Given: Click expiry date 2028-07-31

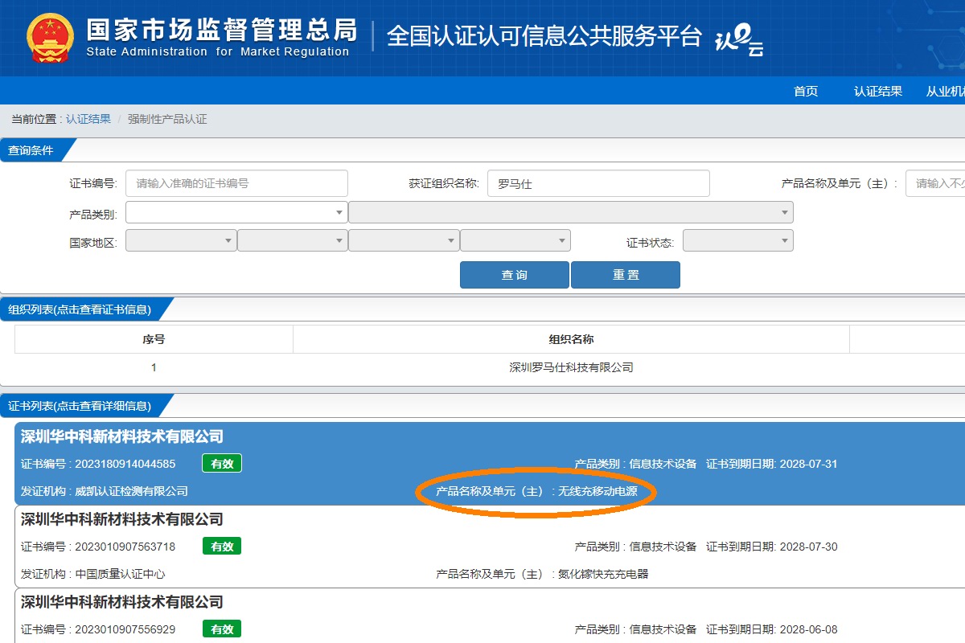Looking at the screenshot, I should point(809,464).
